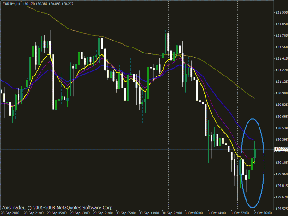The height and width of the screenshot is (216, 288).
Task: Click the 30 Sep 13:00 time label
Action: pyautogui.click(x=149, y=213)
